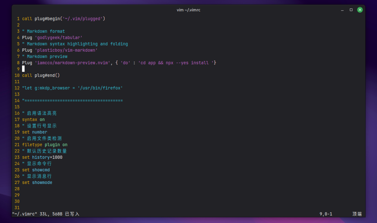This screenshot has width=377, height=223.
Task: Maximize the vim terminal window
Action: point(351,10)
